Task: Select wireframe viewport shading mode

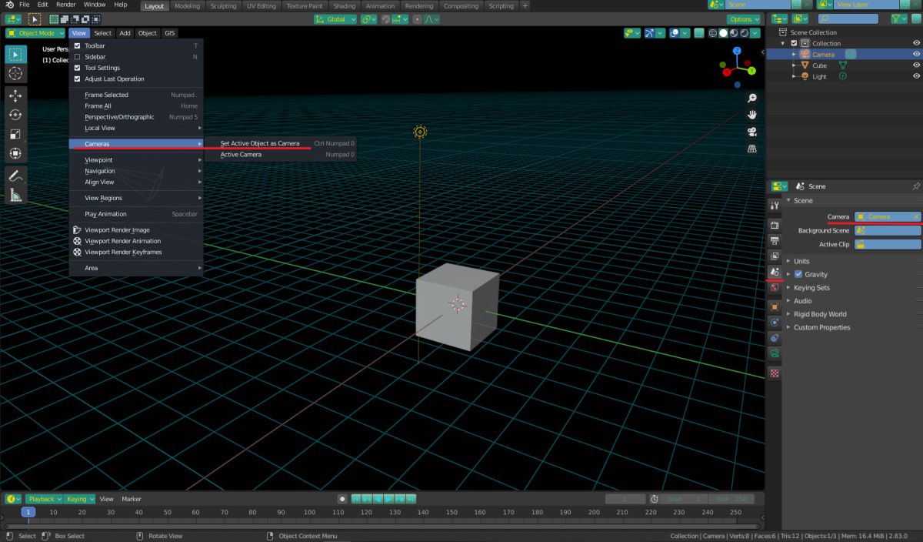Action: (x=714, y=33)
